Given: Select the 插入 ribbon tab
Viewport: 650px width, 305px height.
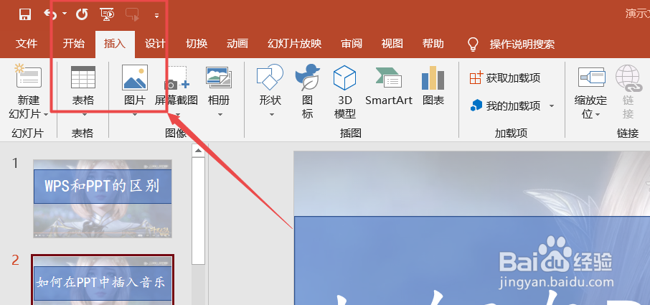Looking at the screenshot, I should [114, 44].
